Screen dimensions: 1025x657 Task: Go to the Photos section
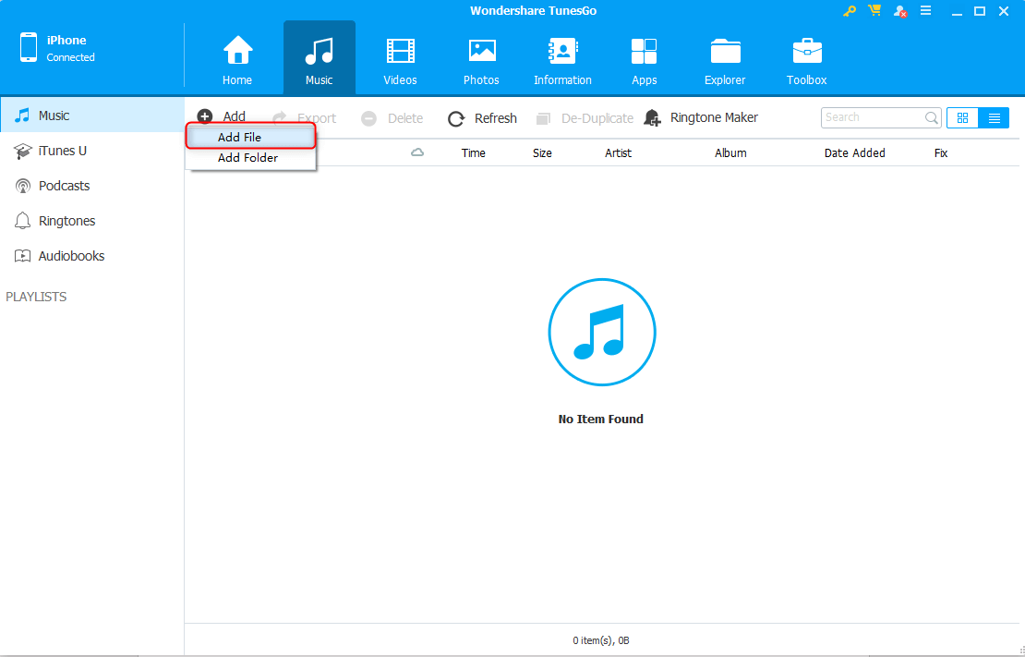pos(481,61)
